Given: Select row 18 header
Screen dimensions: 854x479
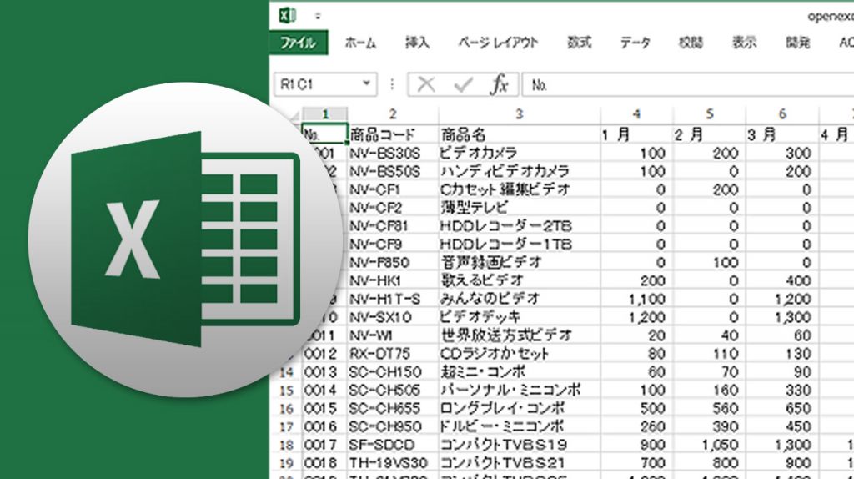Looking at the screenshot, I should pyautogui.click(x=285, y=446).
